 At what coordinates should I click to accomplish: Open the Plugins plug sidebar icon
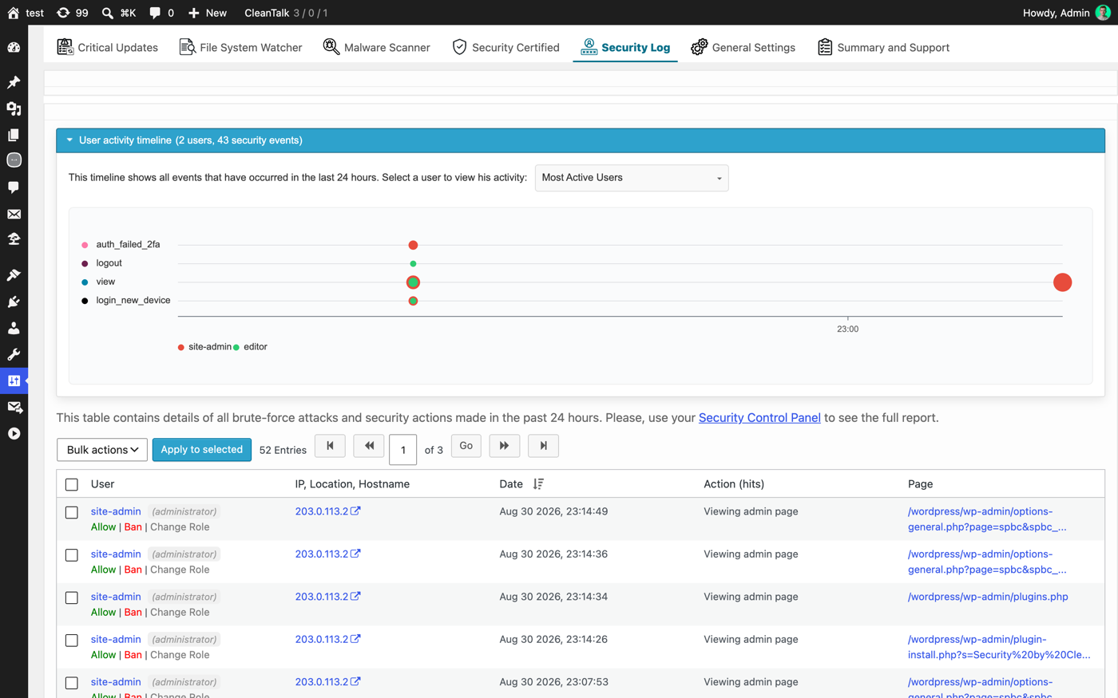(x=14, y=302)
